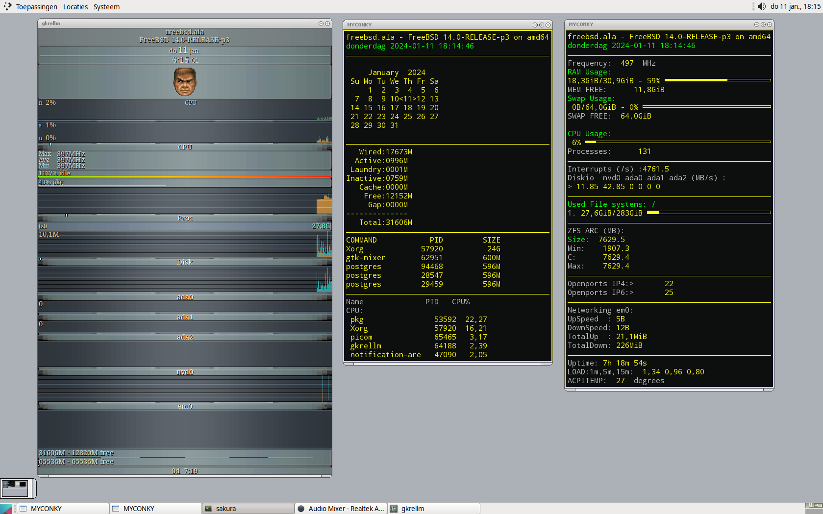The height and width of the screenshot is (514, 823).
Task: Maximize the calendar MYCONKY window
Action: tap(542, 24)
